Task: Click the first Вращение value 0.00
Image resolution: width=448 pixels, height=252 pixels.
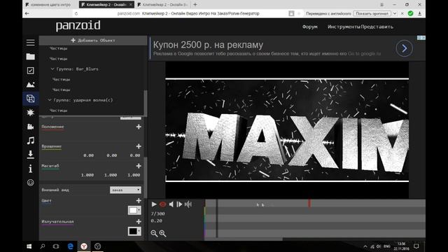Action: click(89, 155)
